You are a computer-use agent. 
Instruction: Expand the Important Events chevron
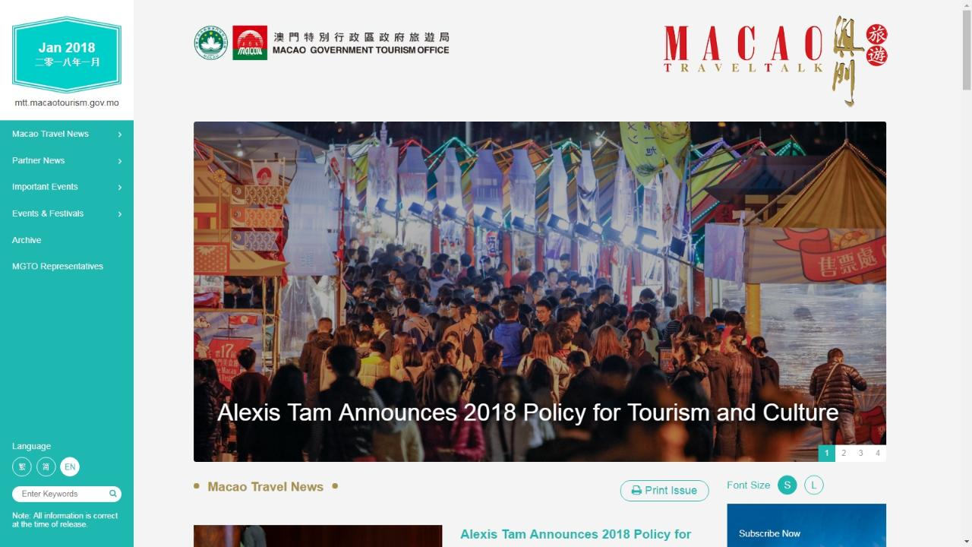tap(120, 187)
